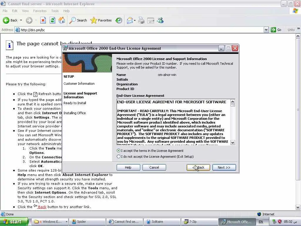Click the browser page scrollbar down arrow

(298, 207)
